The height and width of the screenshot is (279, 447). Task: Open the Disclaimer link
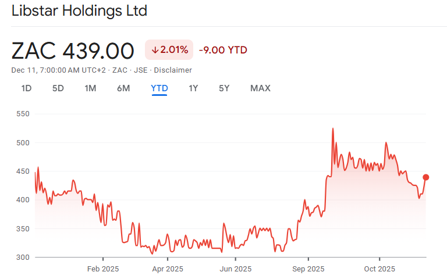pyautogui.click(x=173, y=70)
